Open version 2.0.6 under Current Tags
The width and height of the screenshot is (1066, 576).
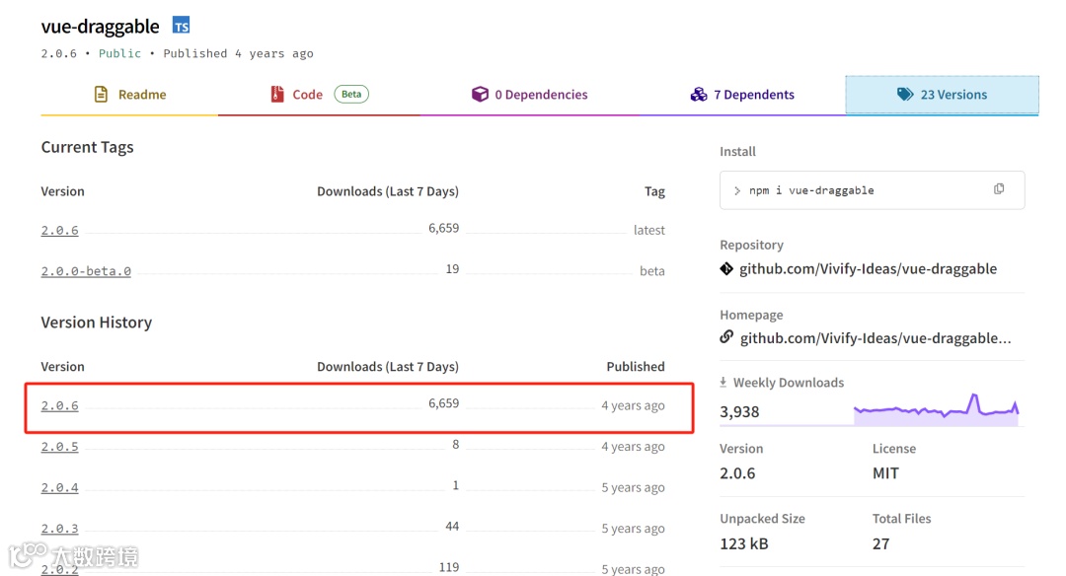click(x=60, y=230)
